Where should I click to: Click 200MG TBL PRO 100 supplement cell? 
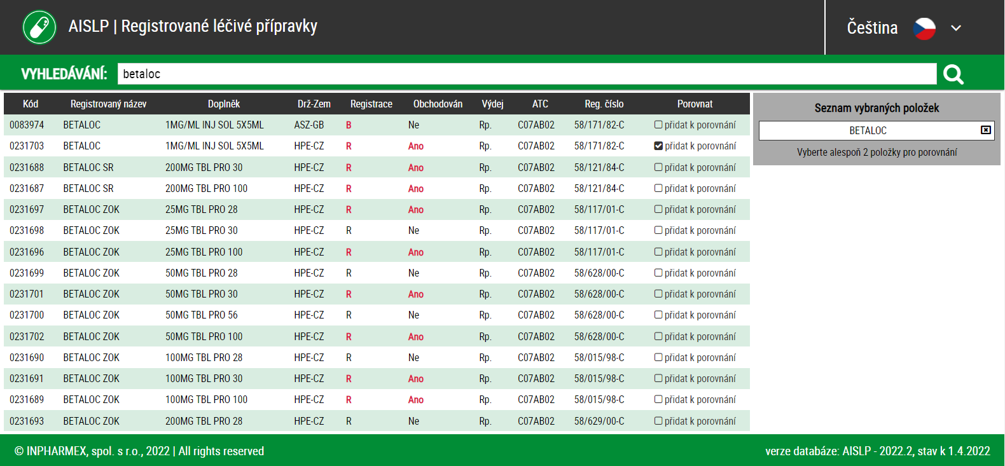(206, 188)
